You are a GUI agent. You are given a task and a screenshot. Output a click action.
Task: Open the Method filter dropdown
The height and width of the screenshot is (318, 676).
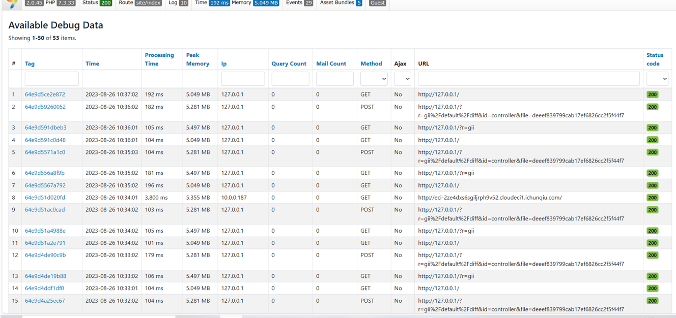pos(374,79)
